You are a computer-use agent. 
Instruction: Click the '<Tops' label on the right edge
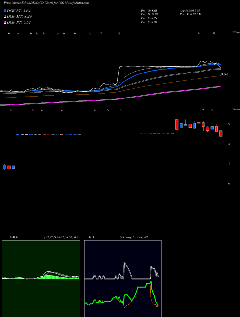236,32
